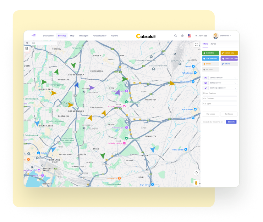Select the yellow taxi marker at Botanisk hage
This screenshot has height=222, width=263.
70,105
